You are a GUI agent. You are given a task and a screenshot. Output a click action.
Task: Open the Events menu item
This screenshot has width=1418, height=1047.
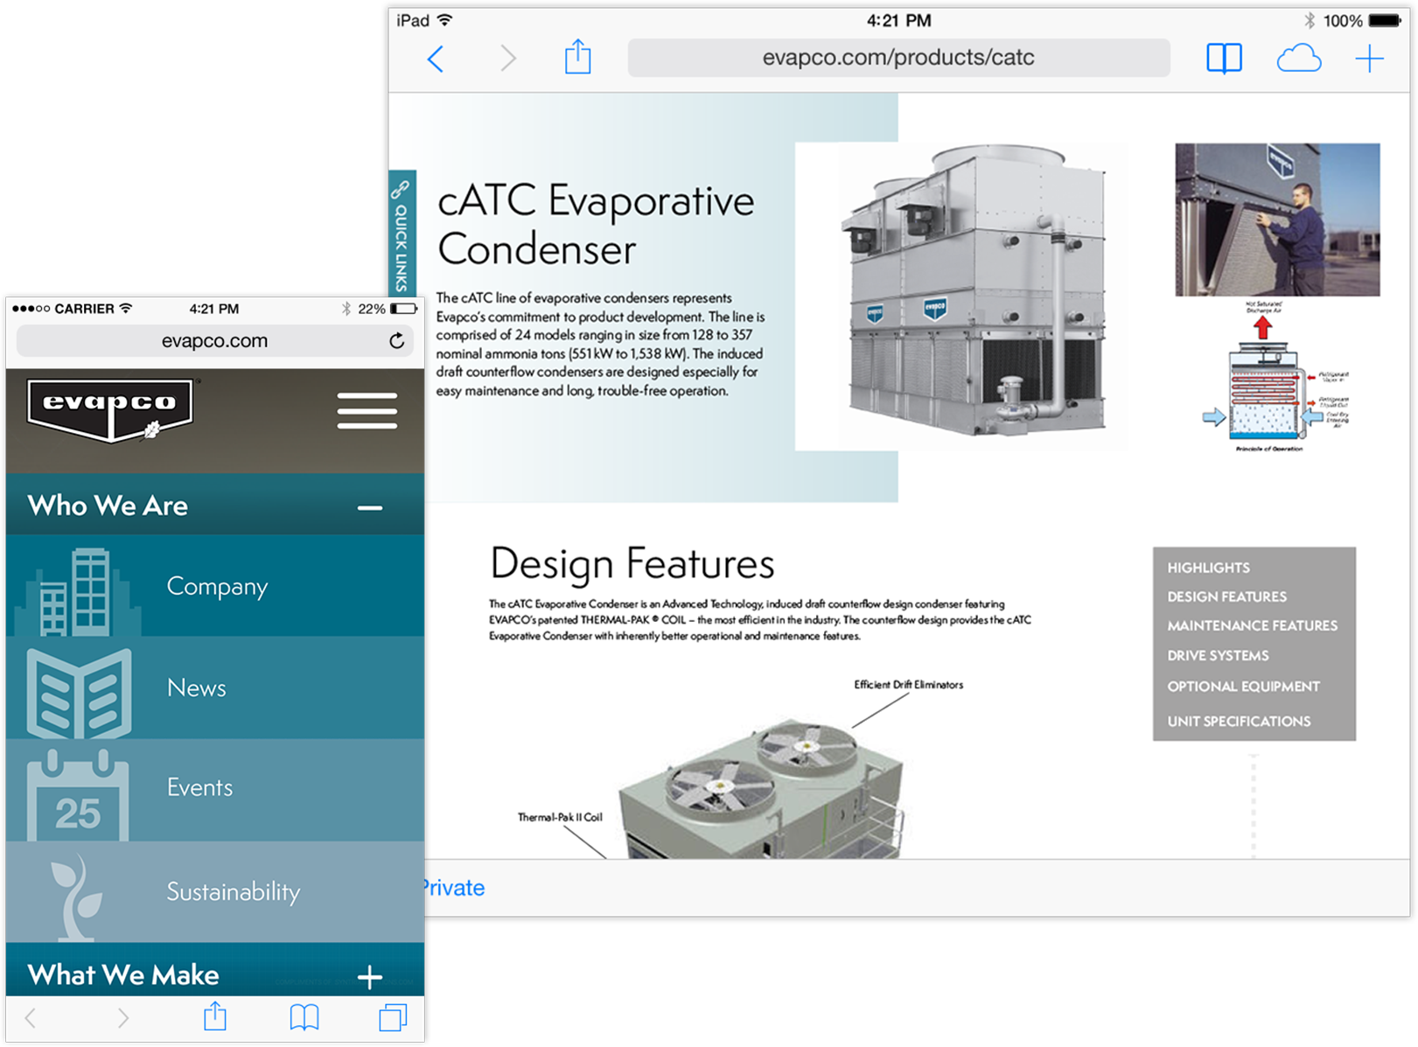[215, 790]
